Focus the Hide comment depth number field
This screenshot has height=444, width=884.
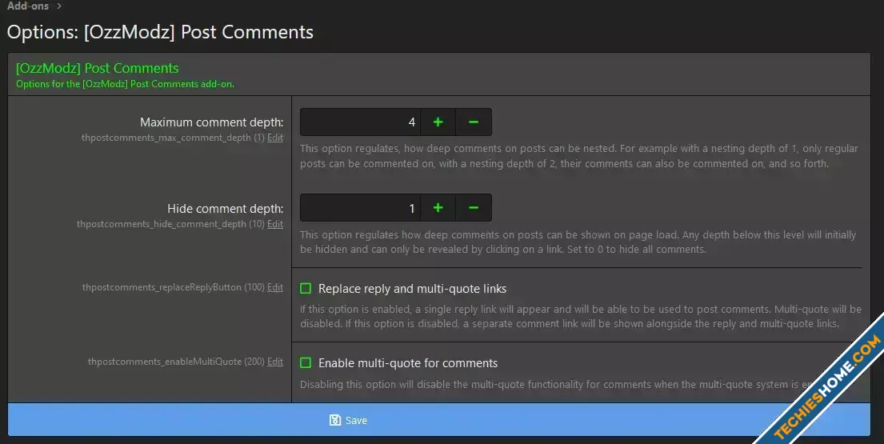click(360, 208)
